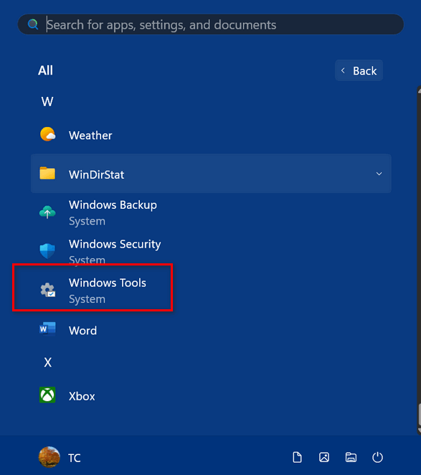Launch Xbox from its label
Viewport: 421px width, 475px height.
pos(82,396)
